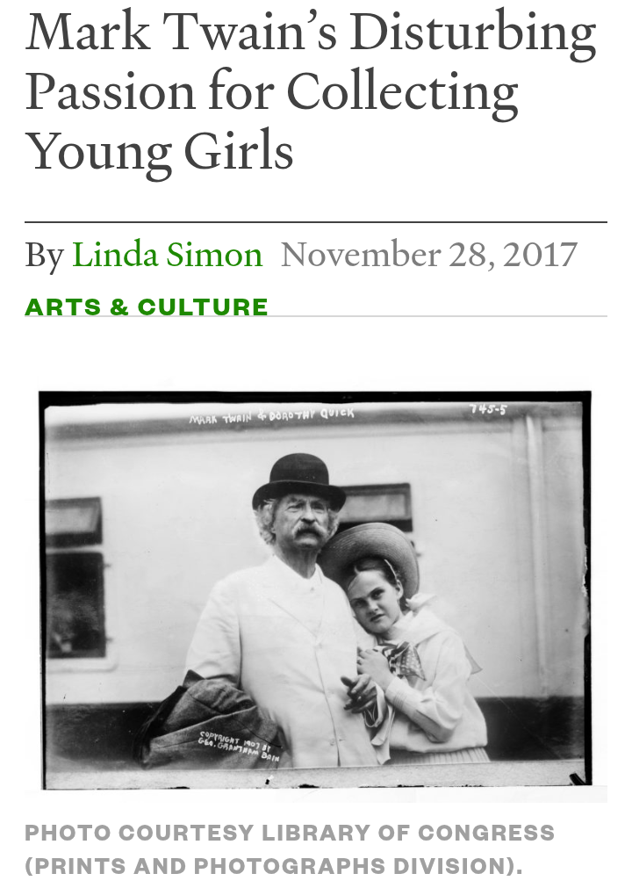632x888 pixels.
Task: Open author Linda Simon's page
Action: tap(167, 256)
